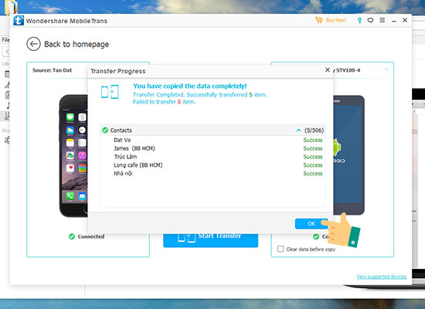Click the (5/506) contacts count
This screenshot has height=309, width=425.
coord(314,131)
